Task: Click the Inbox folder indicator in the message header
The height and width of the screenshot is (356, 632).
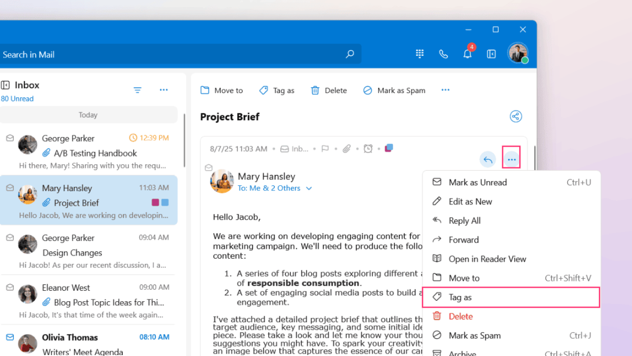Action: point(294,149)
